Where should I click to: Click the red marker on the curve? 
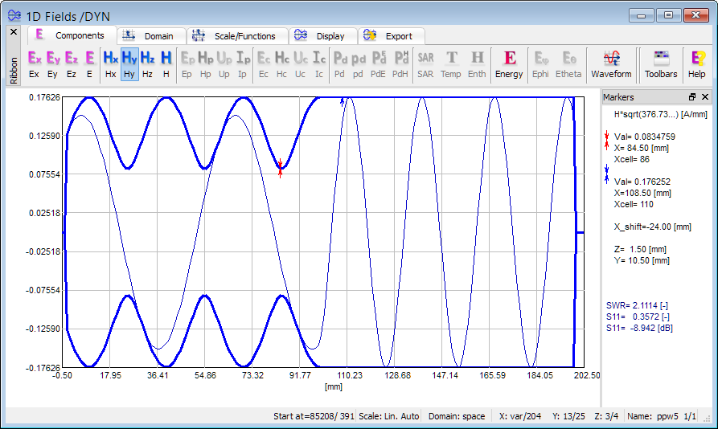(x=280, y=169)
